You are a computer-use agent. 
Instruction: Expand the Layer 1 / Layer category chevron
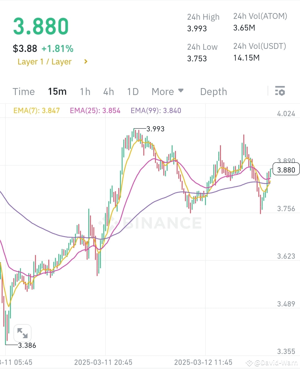tap(86, 61)
